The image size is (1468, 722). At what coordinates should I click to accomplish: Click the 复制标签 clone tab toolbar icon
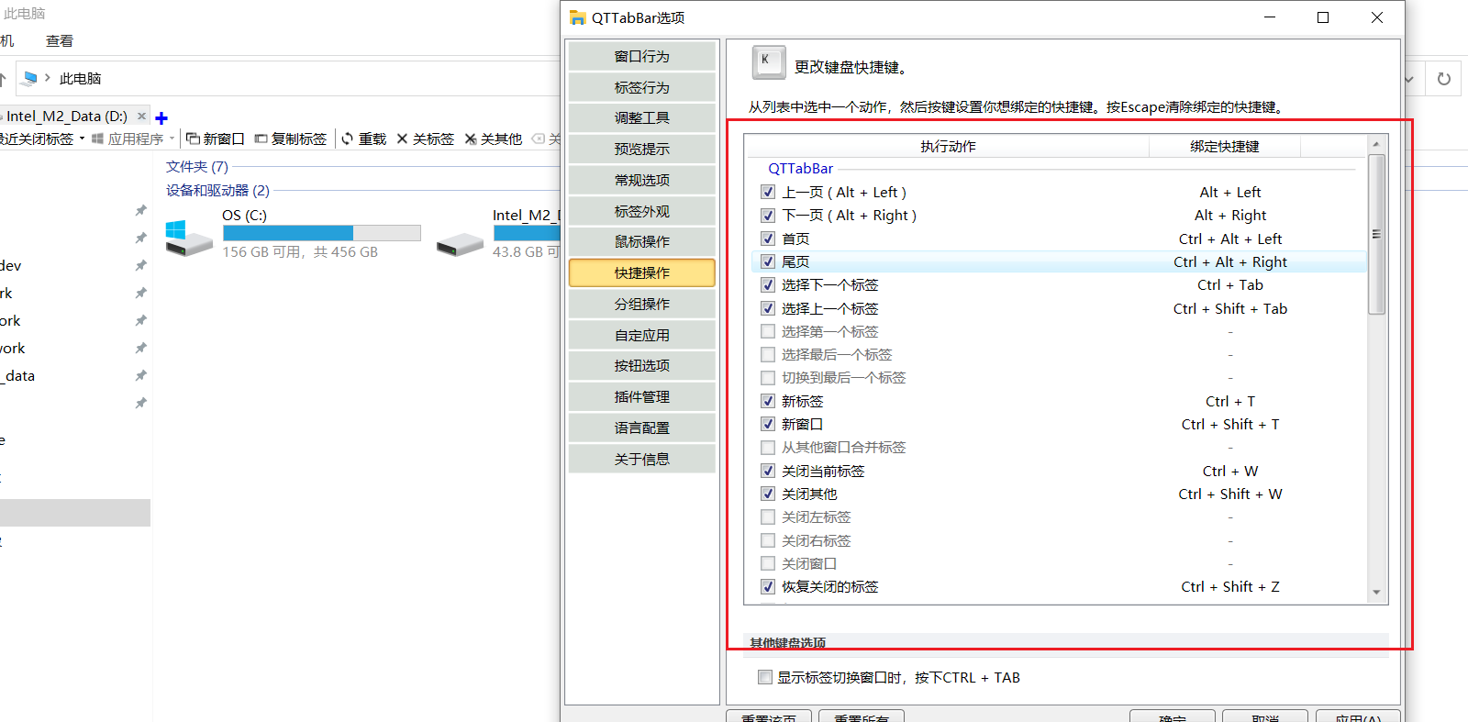[x=261, y=139]
